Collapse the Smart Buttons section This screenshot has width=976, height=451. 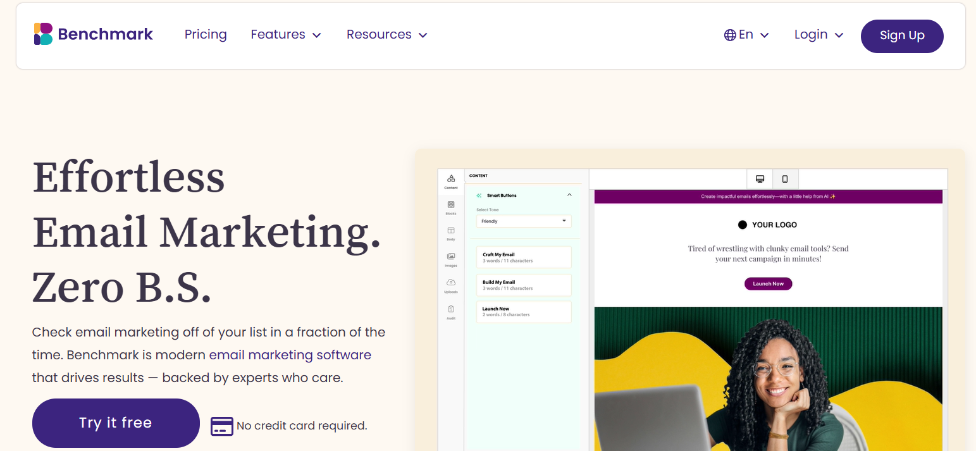point(569,195)
